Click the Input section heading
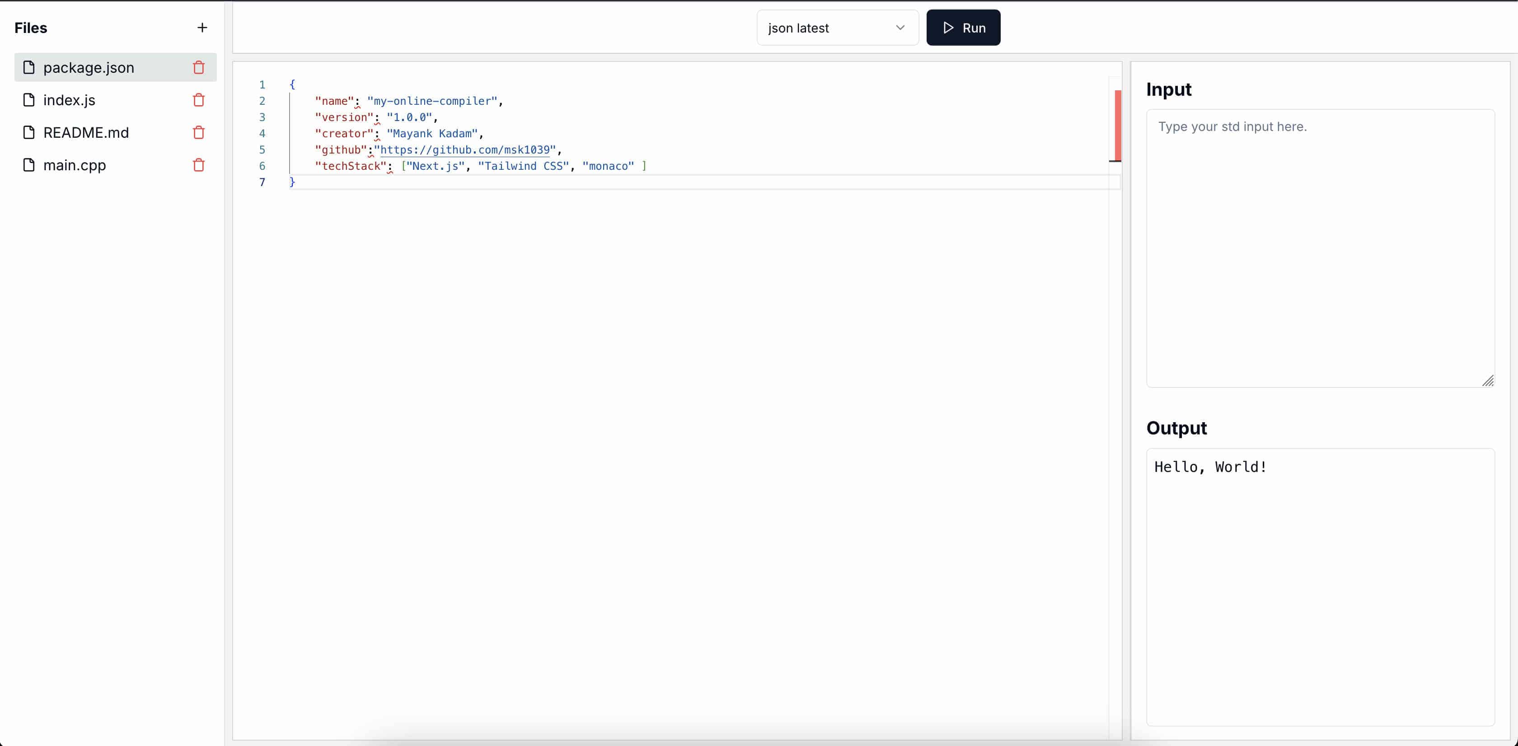The width and height of the screenshot is (1518, 746). (1169, 89)
